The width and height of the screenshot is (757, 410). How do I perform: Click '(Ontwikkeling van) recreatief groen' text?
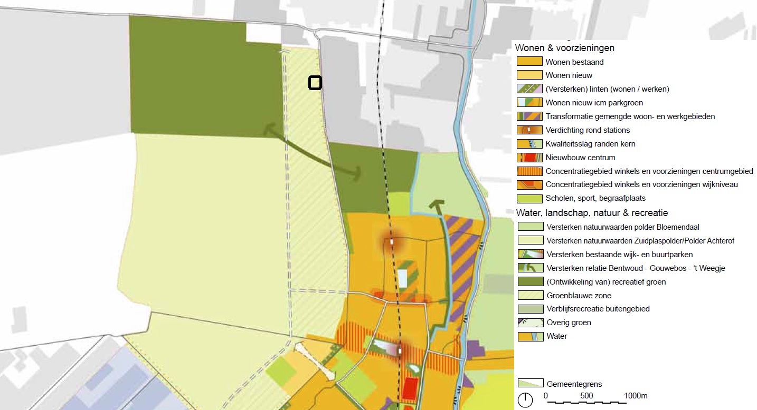[x=607, y=282]
